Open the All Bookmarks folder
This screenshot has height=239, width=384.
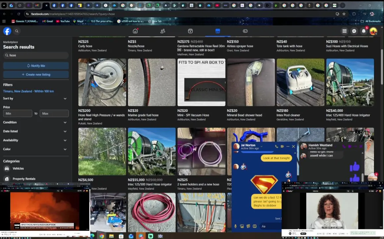pos(370,21)
